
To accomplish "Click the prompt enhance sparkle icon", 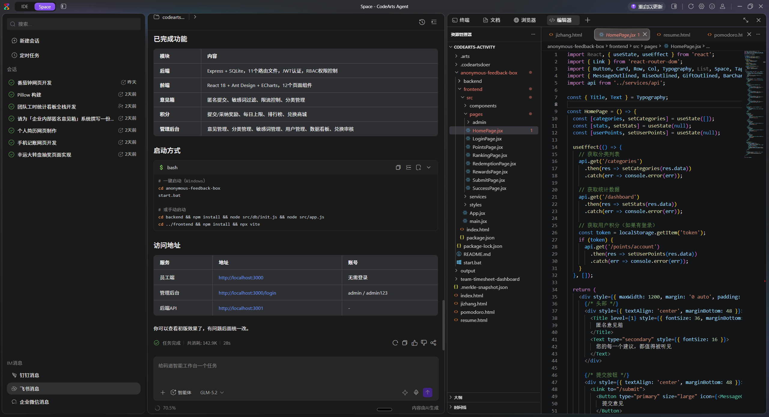I will [x=405, y=392].
